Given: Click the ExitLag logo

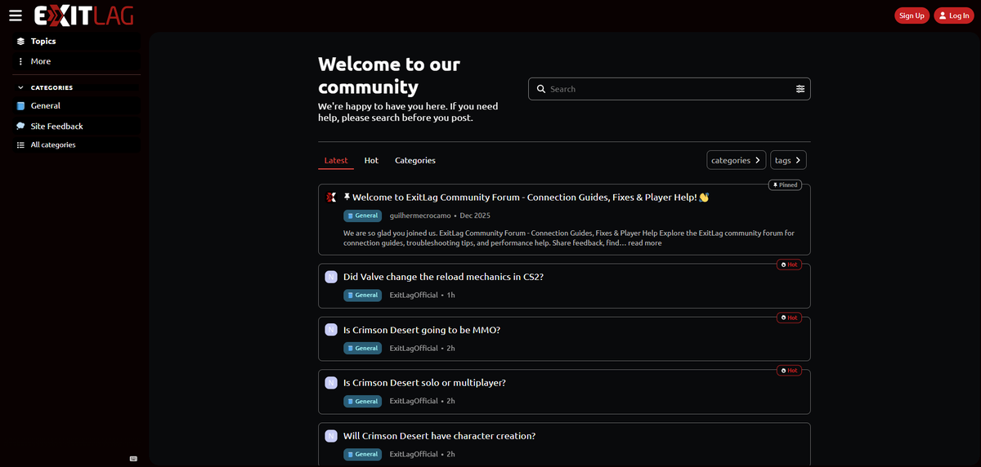Looking at the screenshot, I should (x=83, y=16).
